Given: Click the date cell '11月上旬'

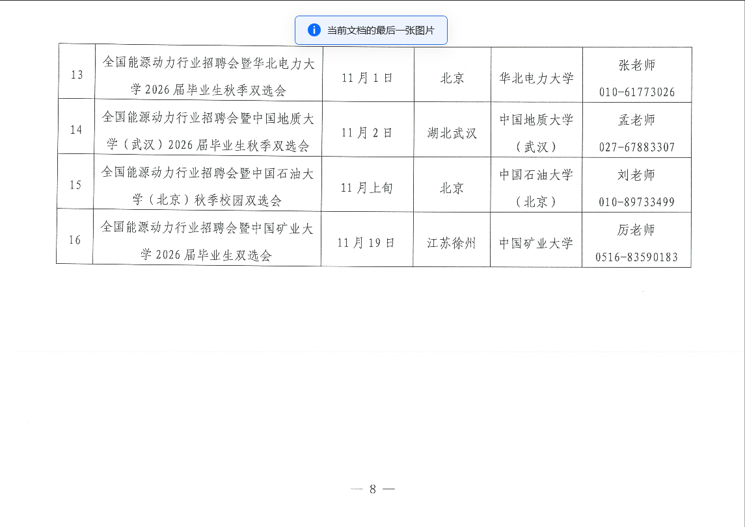Looking at the screenshot, I should [x=368, y=188].
